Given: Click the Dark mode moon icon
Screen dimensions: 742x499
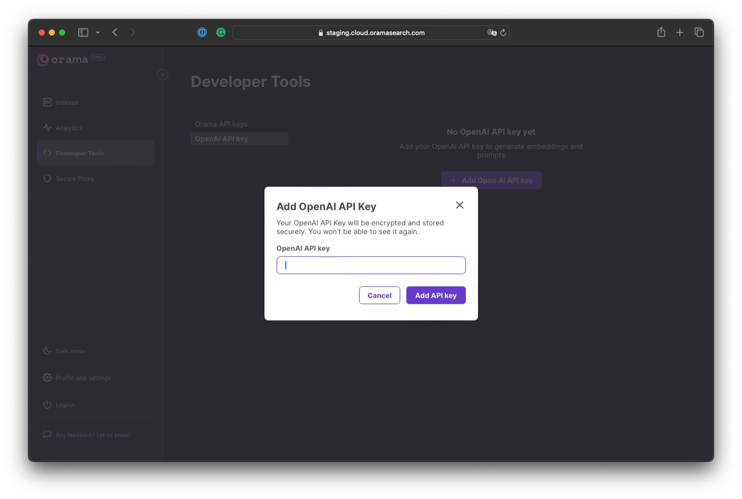Looking at the screenshot, I should point(47,351).
